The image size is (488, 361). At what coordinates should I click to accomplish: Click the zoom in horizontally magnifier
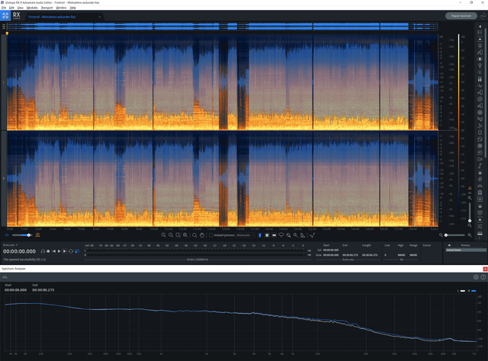(164, 235)
